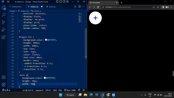
Task: Click the '#toggle-btn {' selector line
Action: tap(27, 37)
